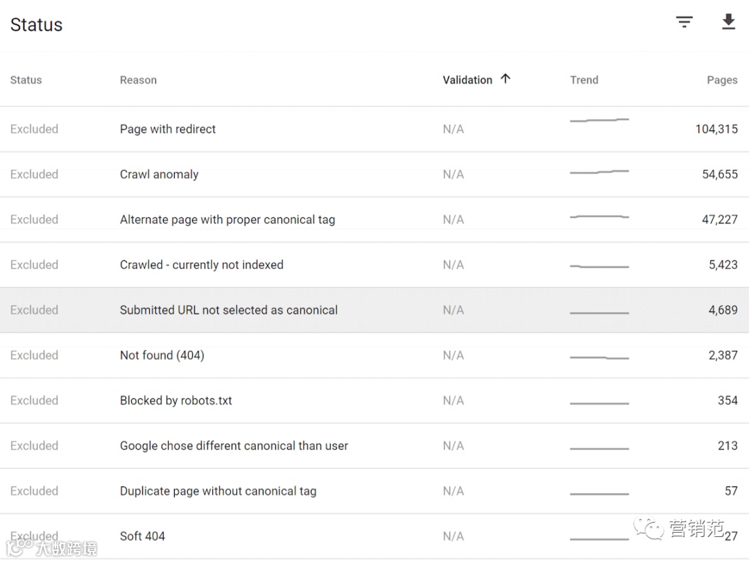Open Duplicate page without canonical tag row
Screen dimensions: 749x562
point(218,491)
